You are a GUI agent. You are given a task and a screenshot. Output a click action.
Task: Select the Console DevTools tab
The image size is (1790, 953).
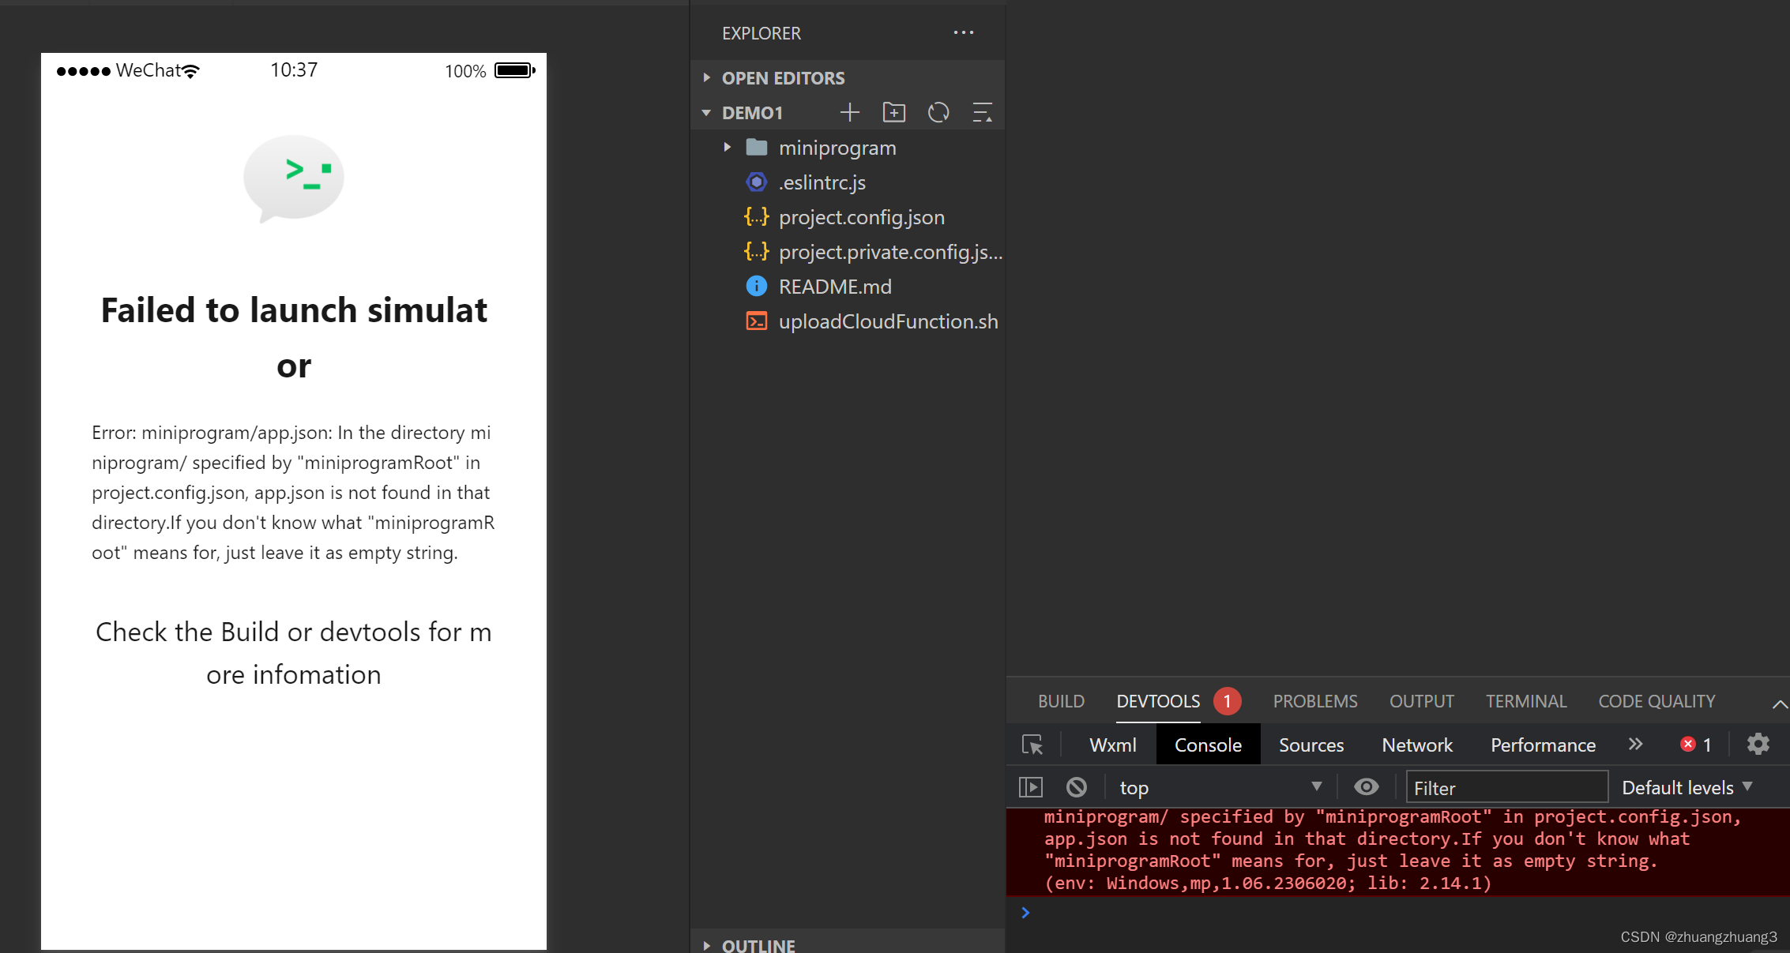pyautogui.click(x=1208, y=745)
